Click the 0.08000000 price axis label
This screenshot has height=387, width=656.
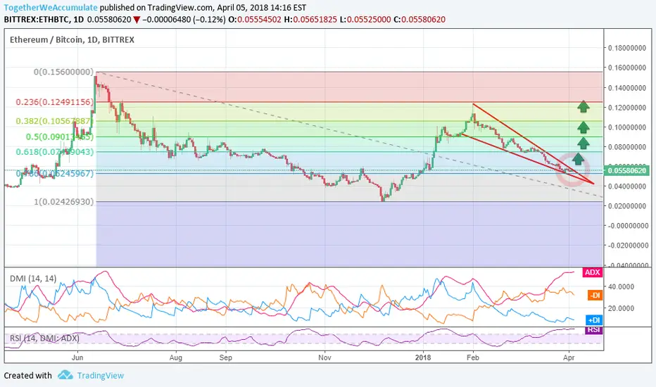pos(627,147)
